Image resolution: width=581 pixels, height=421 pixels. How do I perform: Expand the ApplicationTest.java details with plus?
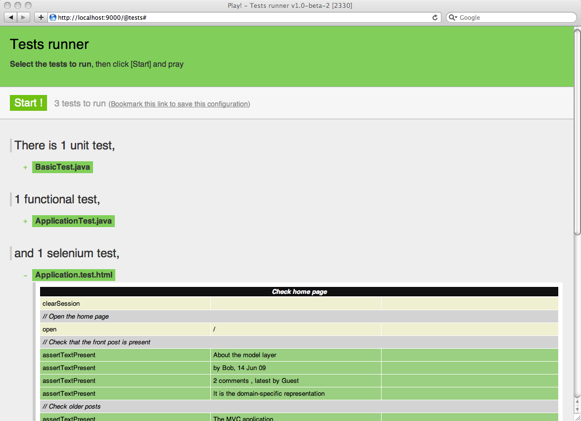[x=25, y=221]
